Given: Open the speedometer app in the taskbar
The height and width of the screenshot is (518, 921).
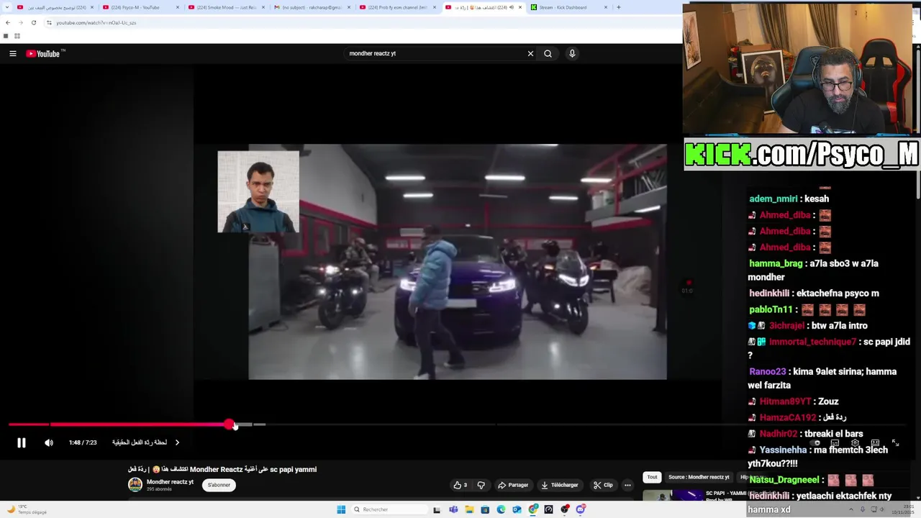Looking at the screenshot, I should pyautogui.click(x=548, y=509).
